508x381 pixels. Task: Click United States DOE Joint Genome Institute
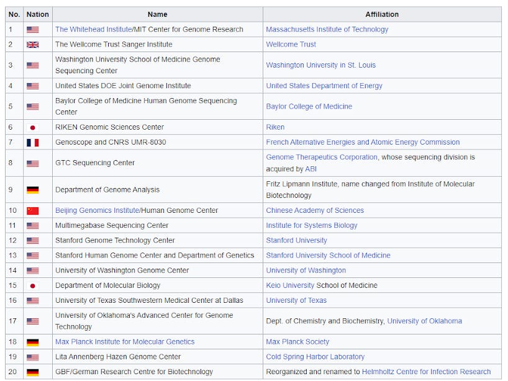123,86
